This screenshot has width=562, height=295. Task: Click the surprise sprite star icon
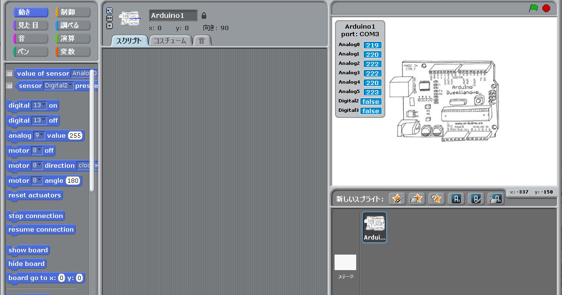click(436, 199)
